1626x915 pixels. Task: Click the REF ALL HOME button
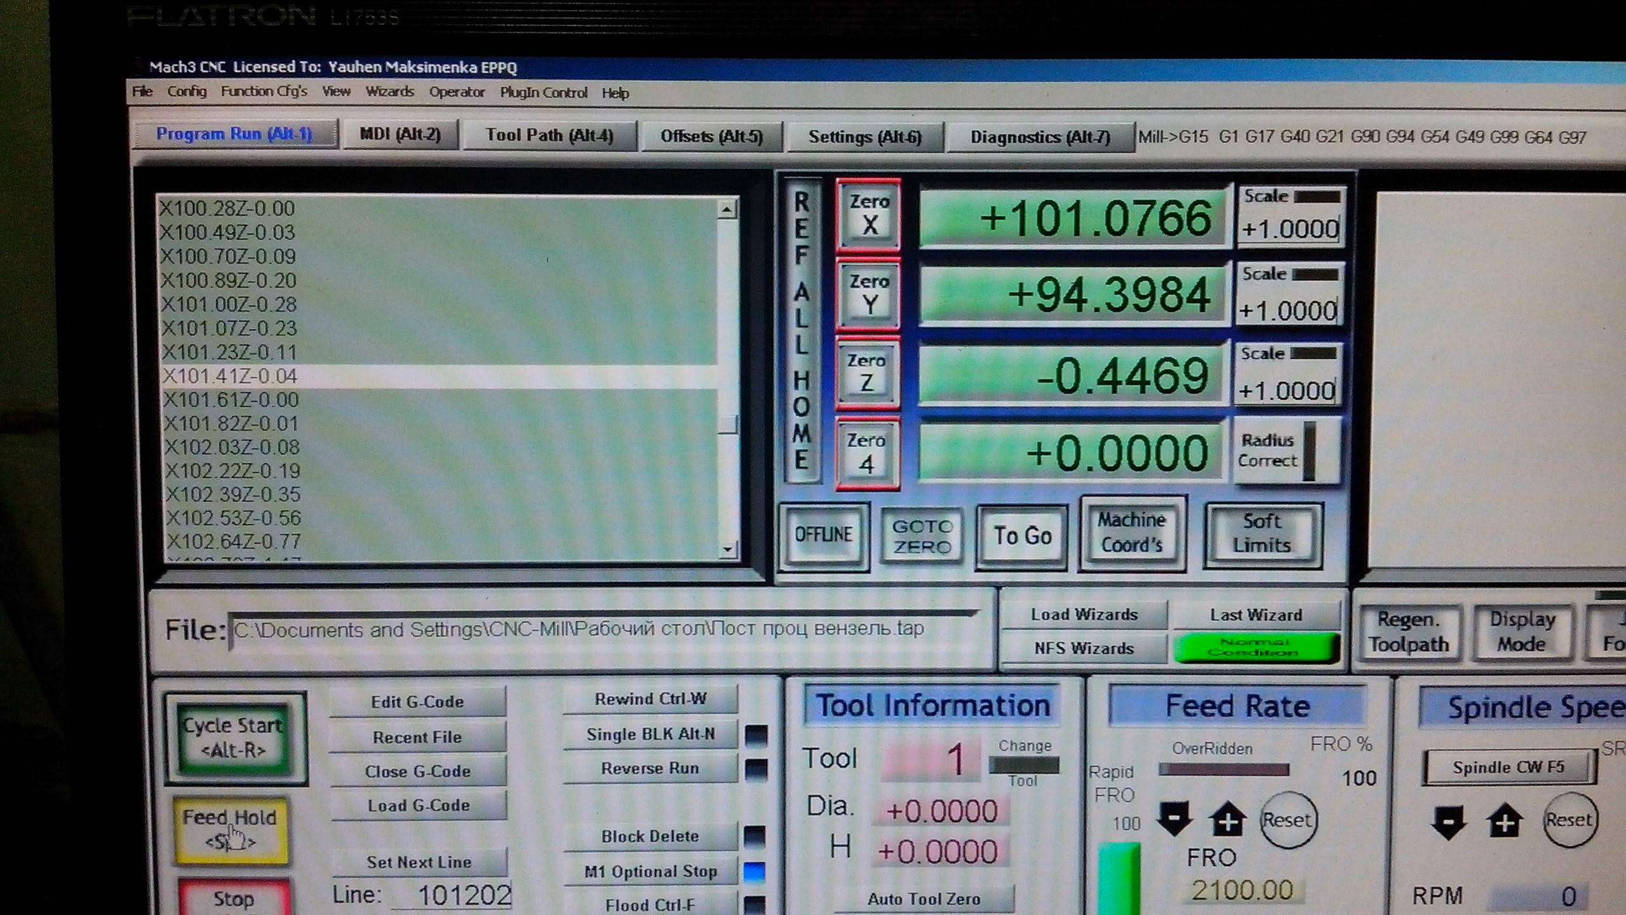802,330
